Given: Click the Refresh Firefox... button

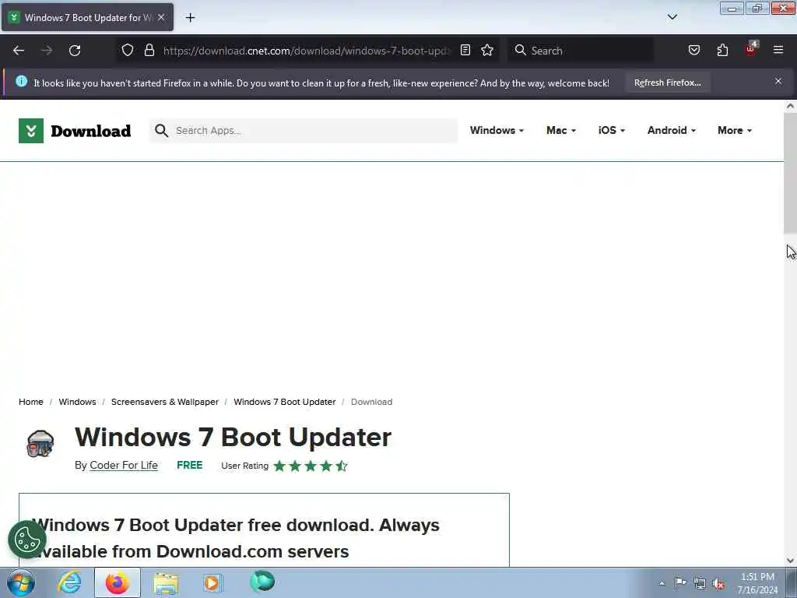Looking at the screenshot, I should pos(667,83).
